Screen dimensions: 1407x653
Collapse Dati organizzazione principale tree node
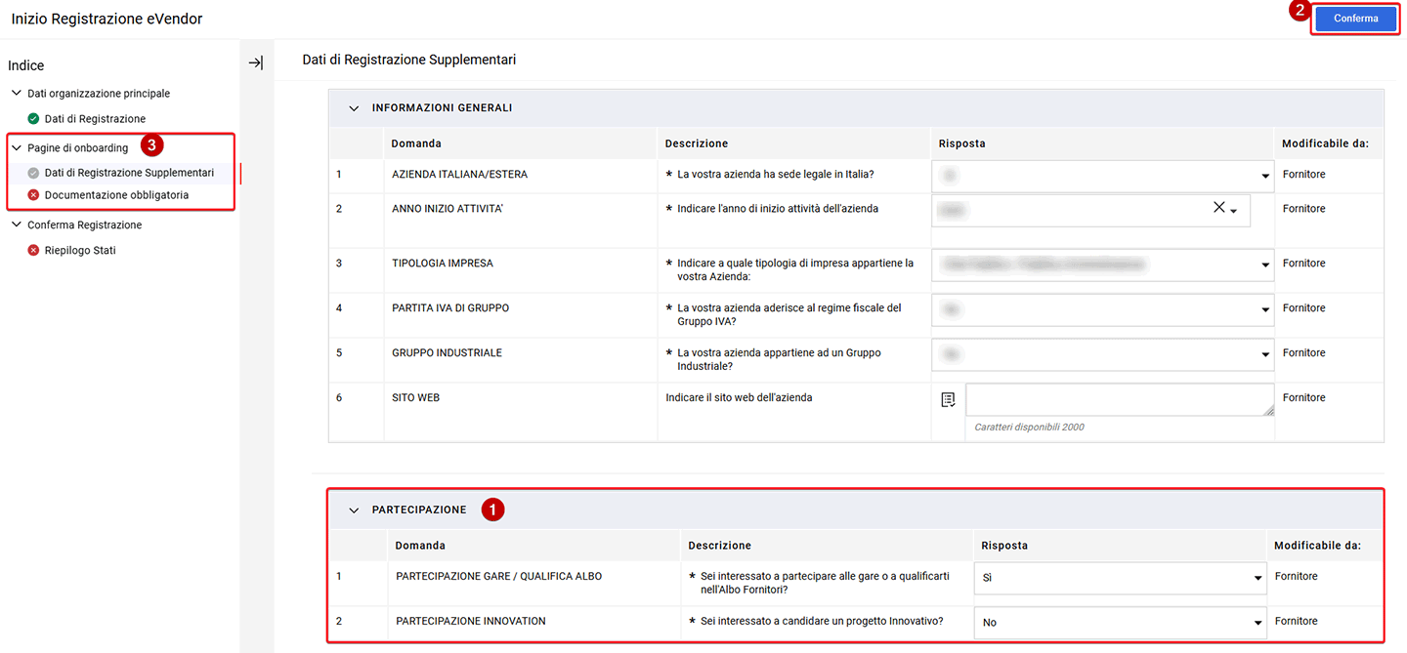click(x=17, y=94)
